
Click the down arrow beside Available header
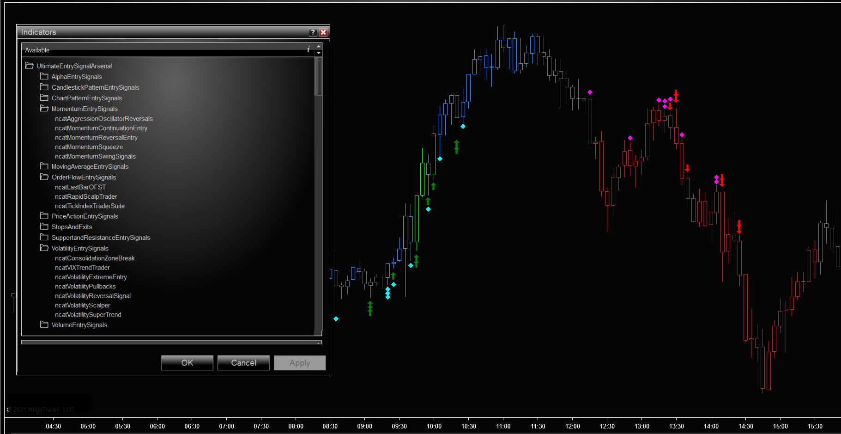pos(318,53)
